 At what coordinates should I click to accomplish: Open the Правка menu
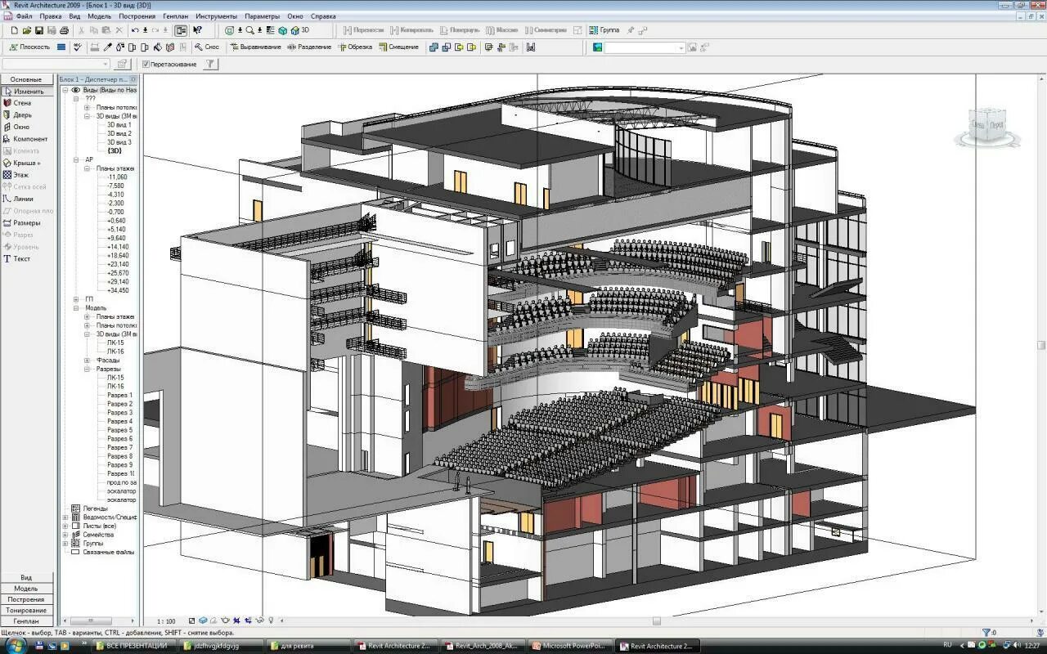coord(51,16)
